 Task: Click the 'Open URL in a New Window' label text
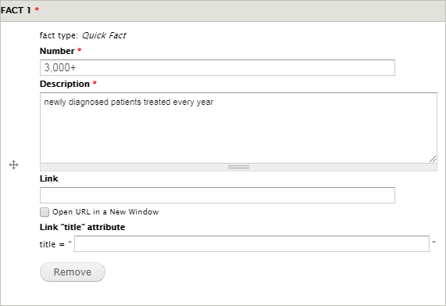coord(105,212)
